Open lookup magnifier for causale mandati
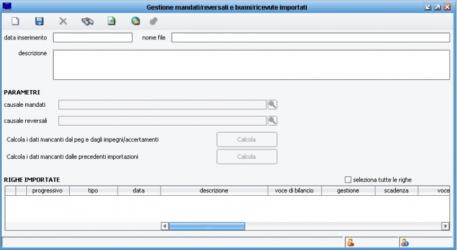The height and width of the screenshot is (250, 457). point(272,104)
